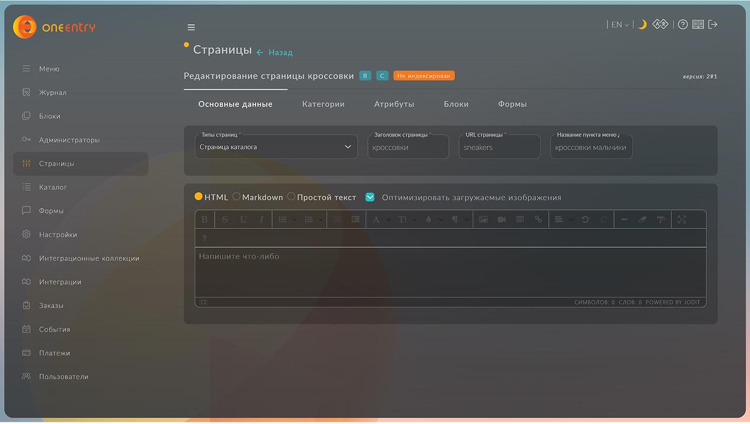This screenshot has height=424, width=750.
Task: Apply strikethrough formatting in the editor
Action: pyautogui.click(x=225, y=219)
